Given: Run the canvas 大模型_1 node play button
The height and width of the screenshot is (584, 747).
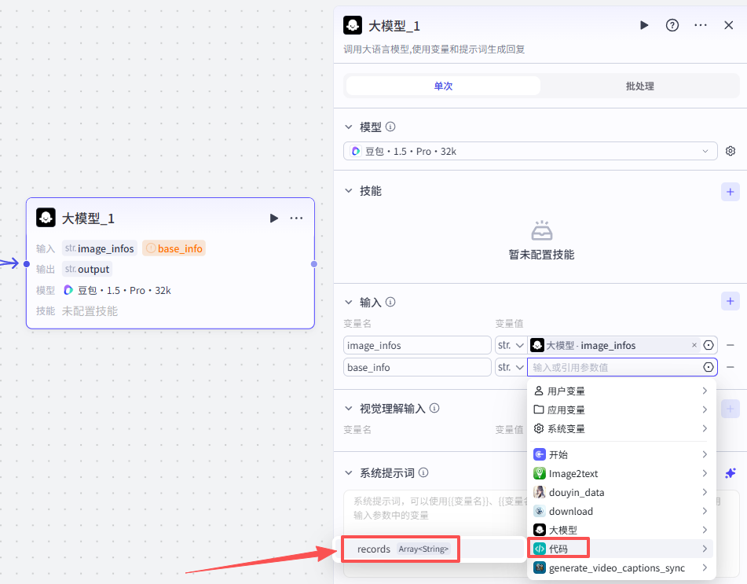Looking at the screenshot, I should tap(273, 218).
